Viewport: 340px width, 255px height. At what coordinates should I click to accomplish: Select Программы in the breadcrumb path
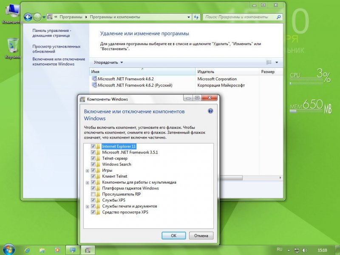click(71, 17)
